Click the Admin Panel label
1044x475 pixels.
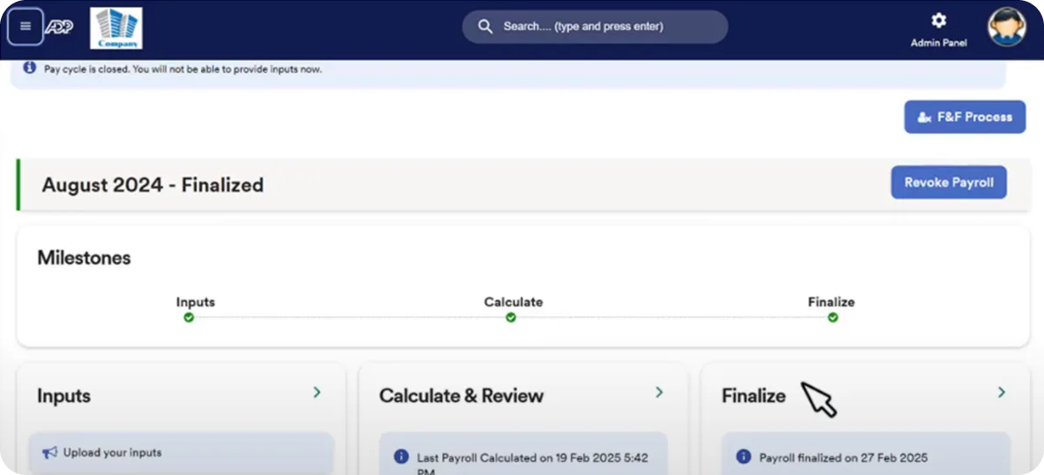(939, 43)
